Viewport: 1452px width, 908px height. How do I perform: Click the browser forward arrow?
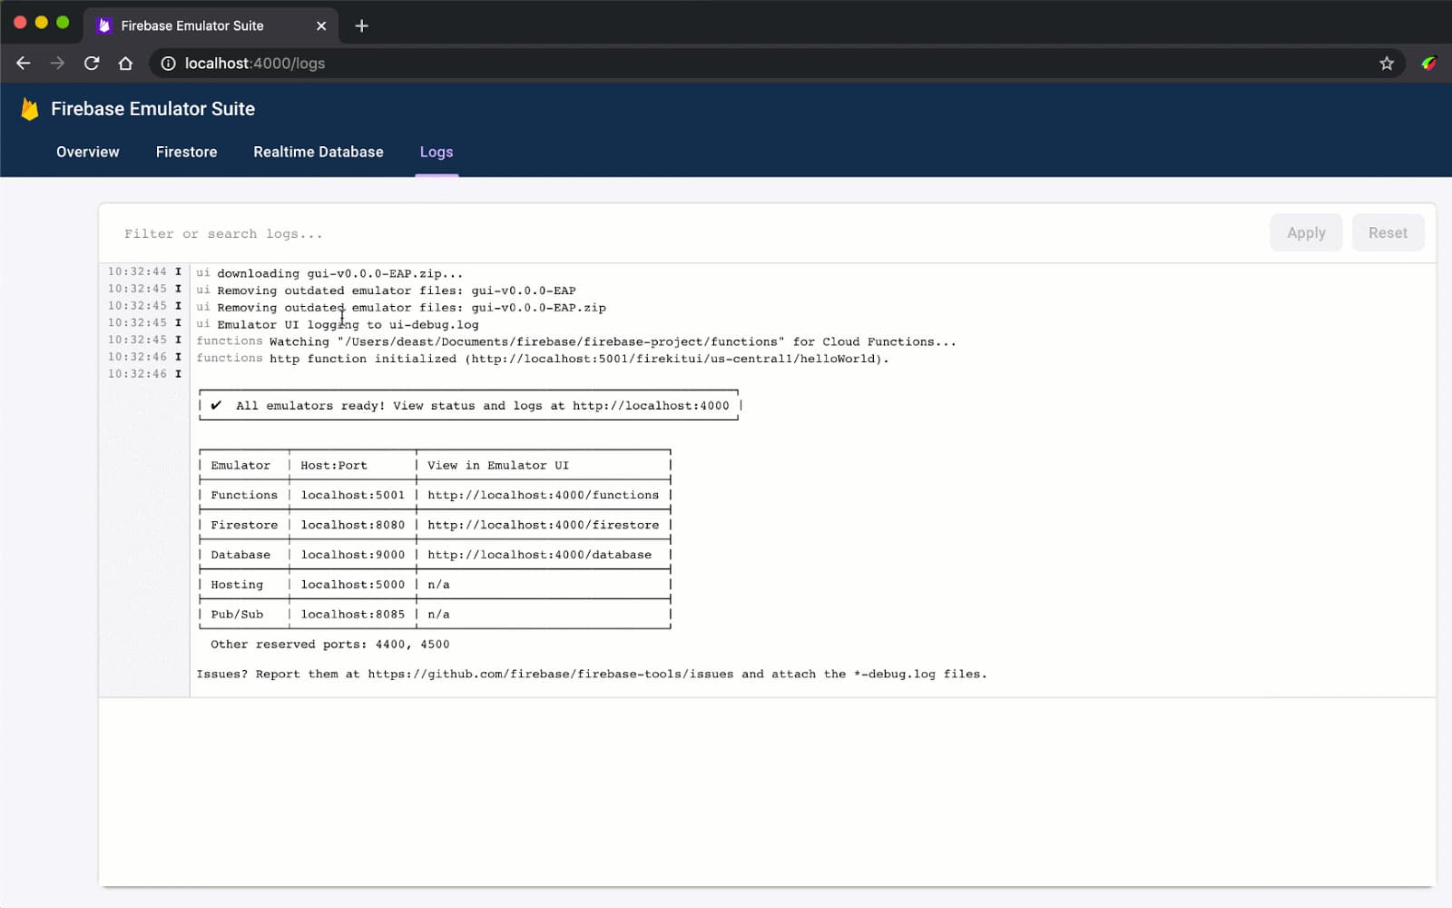point(57,64)
